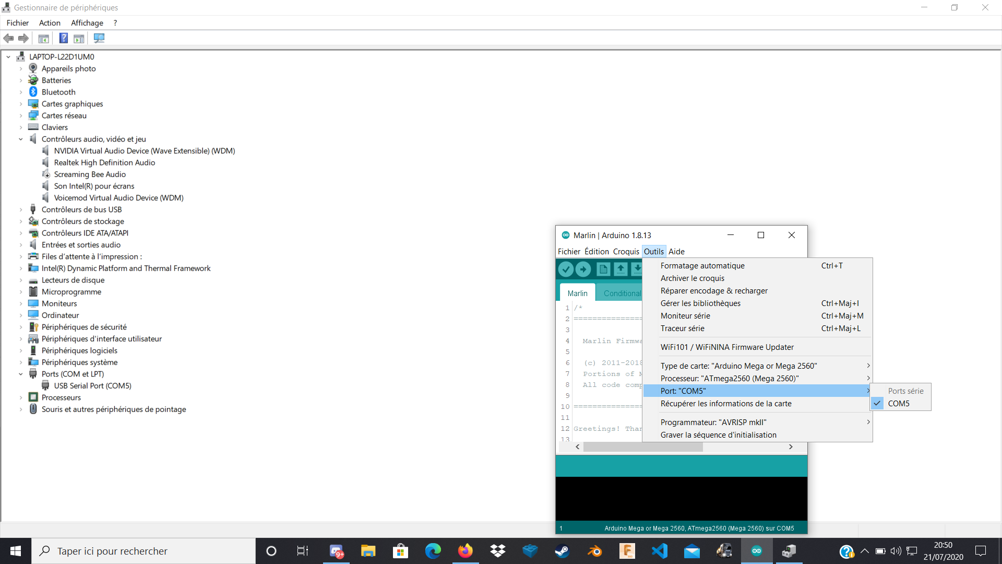Choose Moniteur série from the Outils menu
This screenshot has width=1002, height=564.
[x=685, y=315]
